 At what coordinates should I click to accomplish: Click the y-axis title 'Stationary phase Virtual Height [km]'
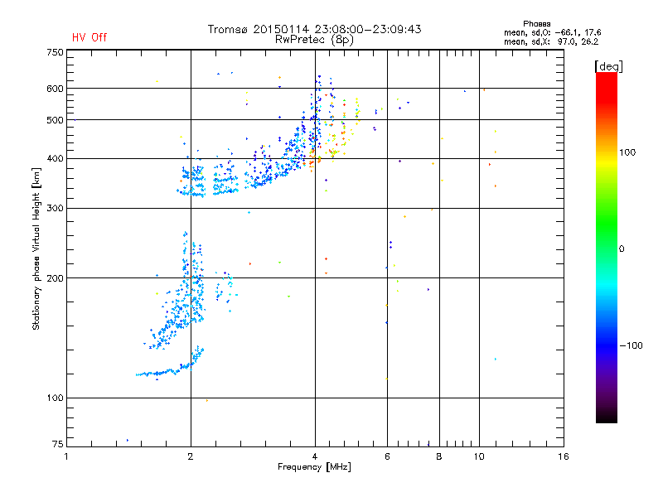click(x=36, y=248)
